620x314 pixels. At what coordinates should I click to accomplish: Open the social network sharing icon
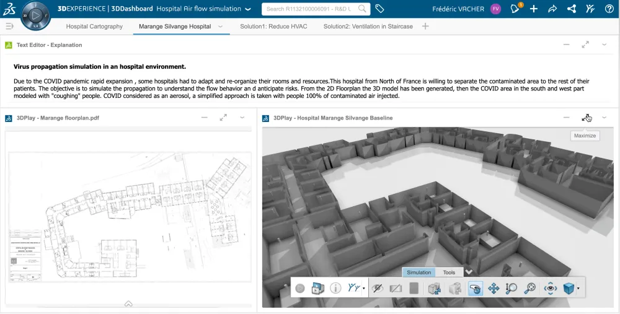[x=572, y=9]
